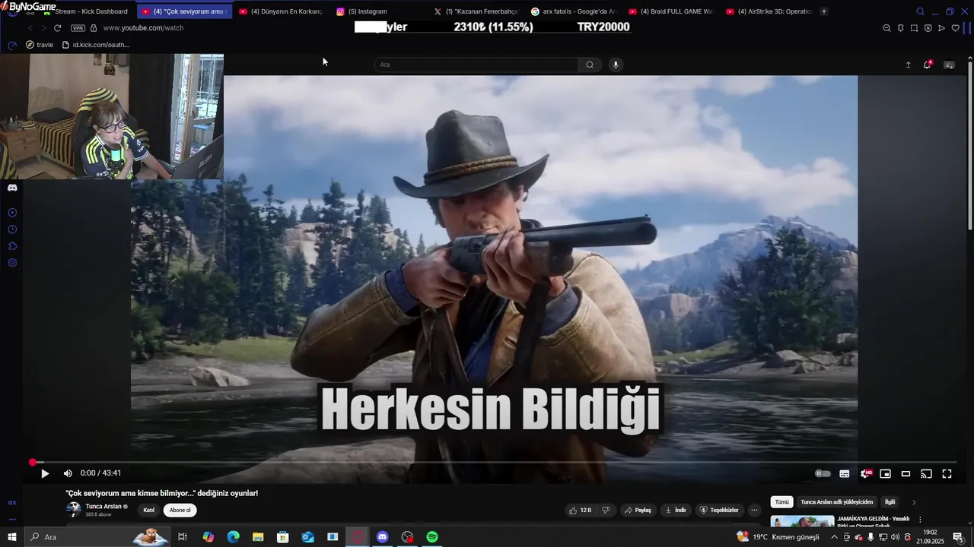Switch to AirStrike 3D tab

(x=768, y=11)
